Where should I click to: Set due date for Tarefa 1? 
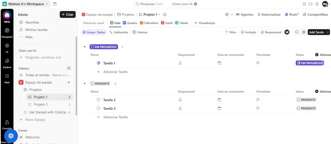[x=219, y=63]
